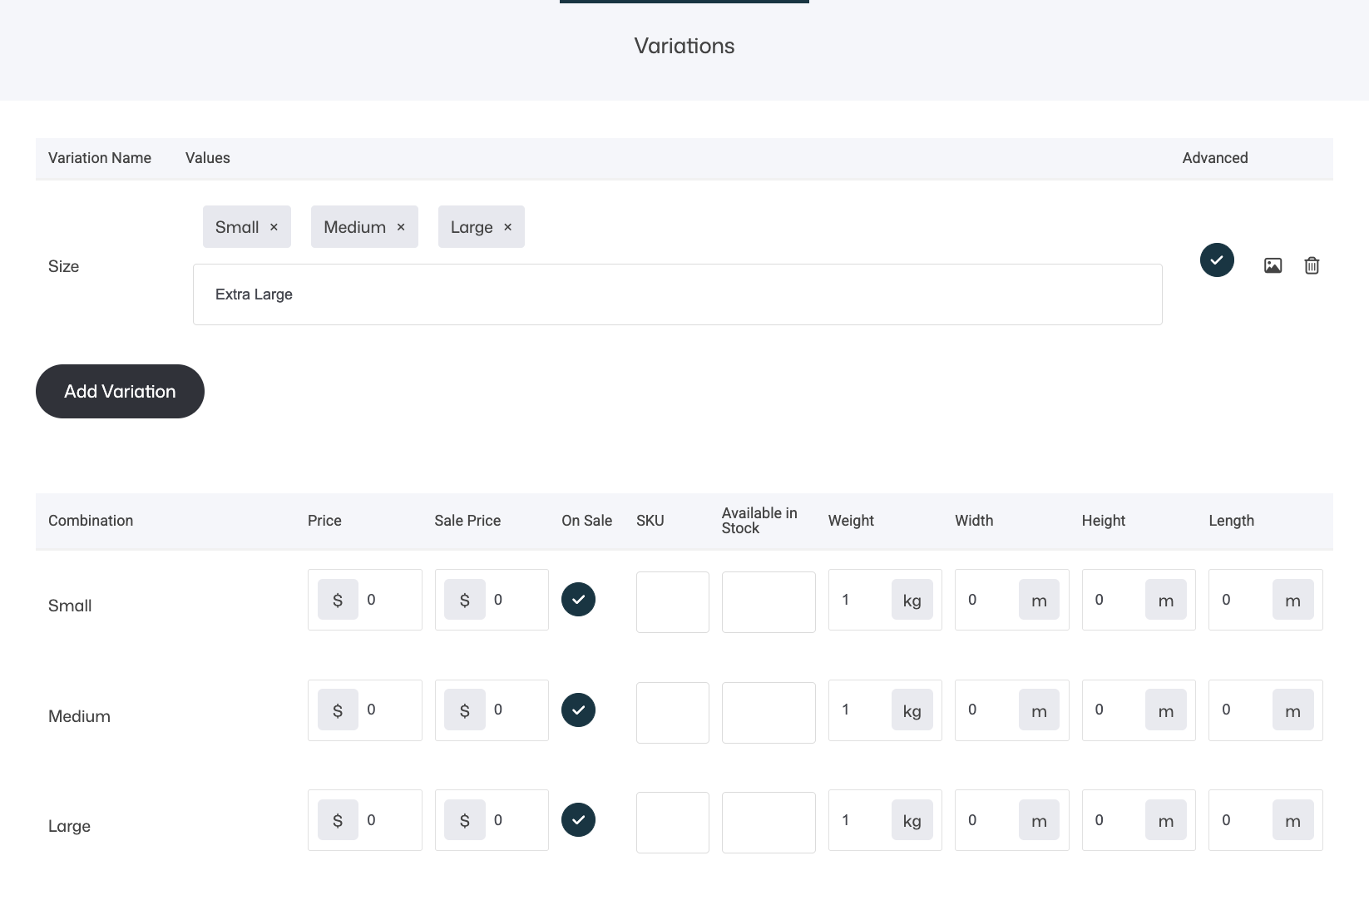Focus the Extra Large values input field
Viewport: 1369px width, 915px height.
(678, 294)
